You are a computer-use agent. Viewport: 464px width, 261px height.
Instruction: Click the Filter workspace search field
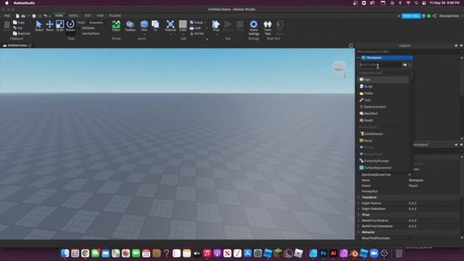coord(408,51)
